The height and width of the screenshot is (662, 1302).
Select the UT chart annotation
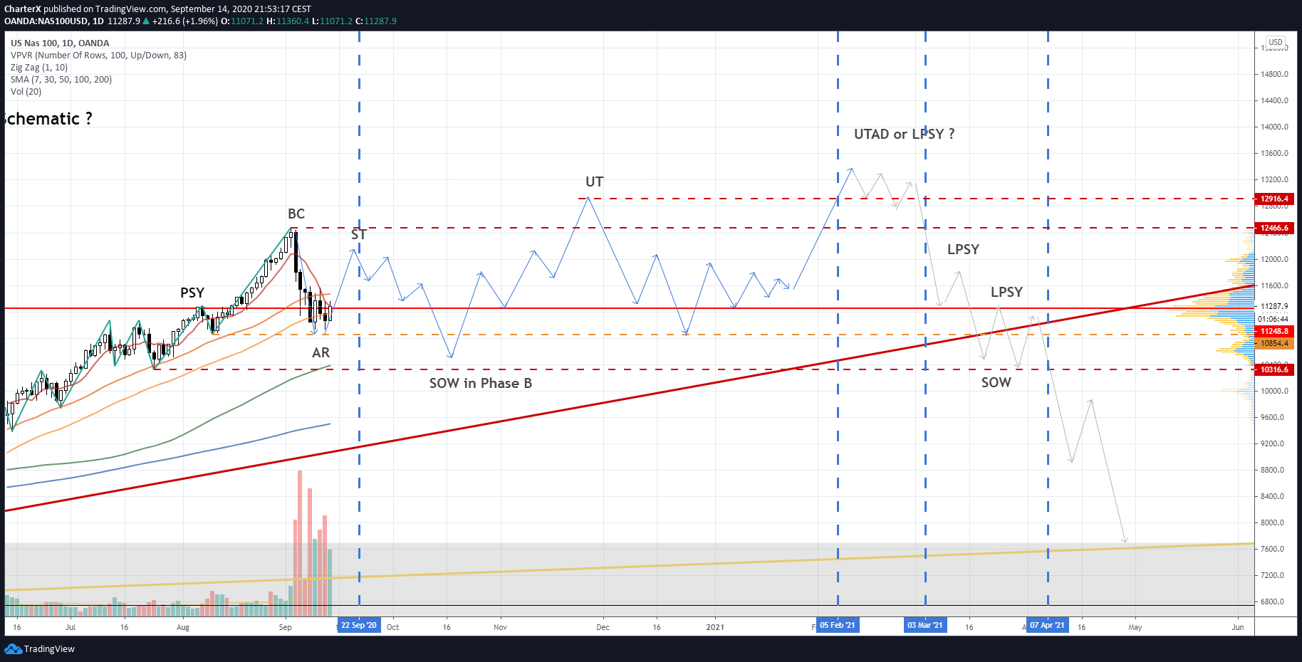coord(595,182)
